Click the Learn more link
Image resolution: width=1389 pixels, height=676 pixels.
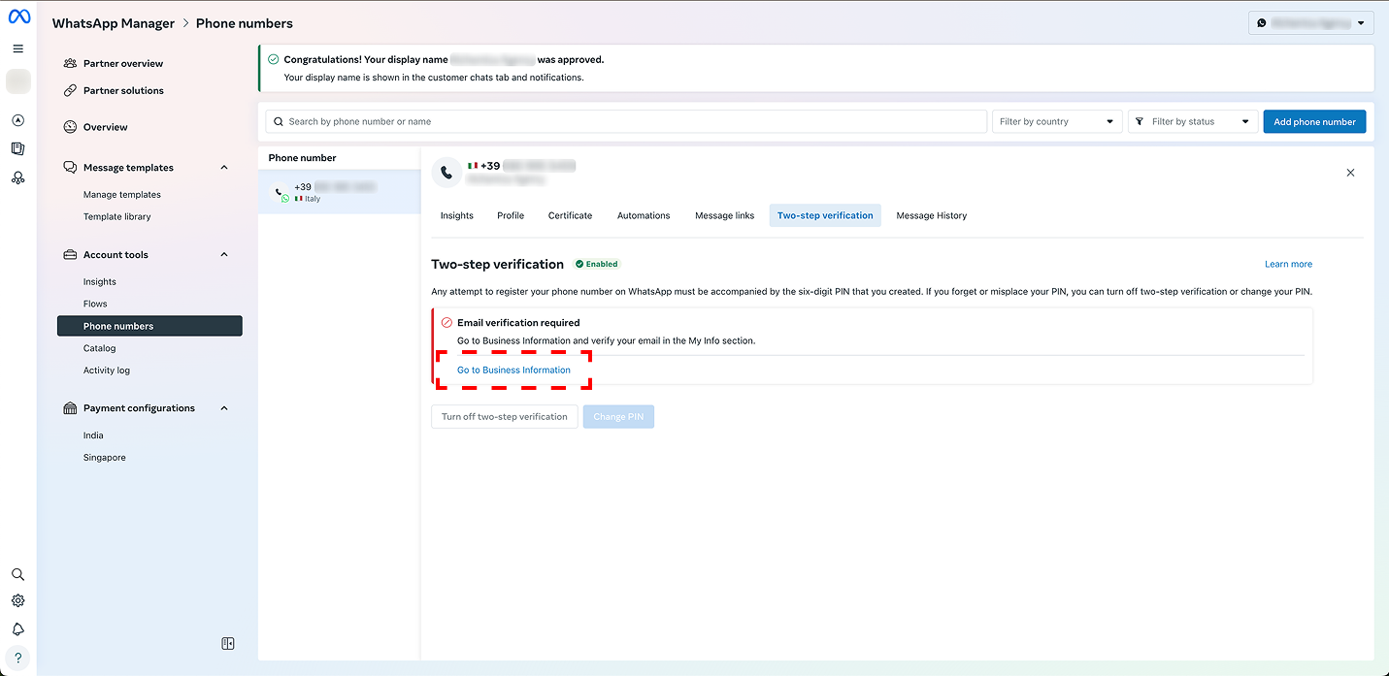pos(1288,264)
